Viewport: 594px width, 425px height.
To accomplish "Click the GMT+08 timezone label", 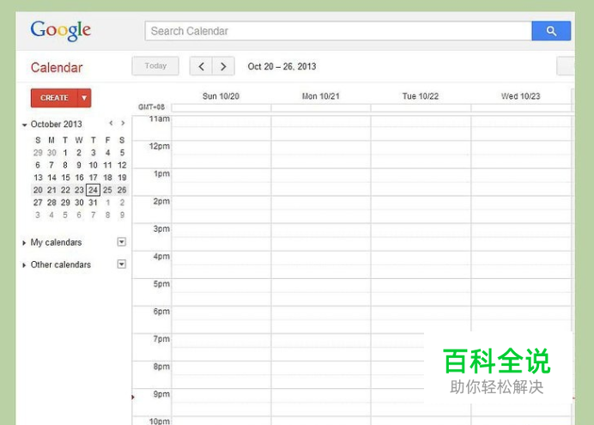I will click(152, 107).
